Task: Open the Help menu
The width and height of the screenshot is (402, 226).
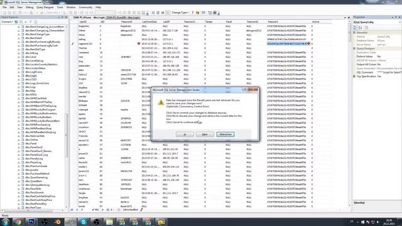Action: click(x=98, y=8)
